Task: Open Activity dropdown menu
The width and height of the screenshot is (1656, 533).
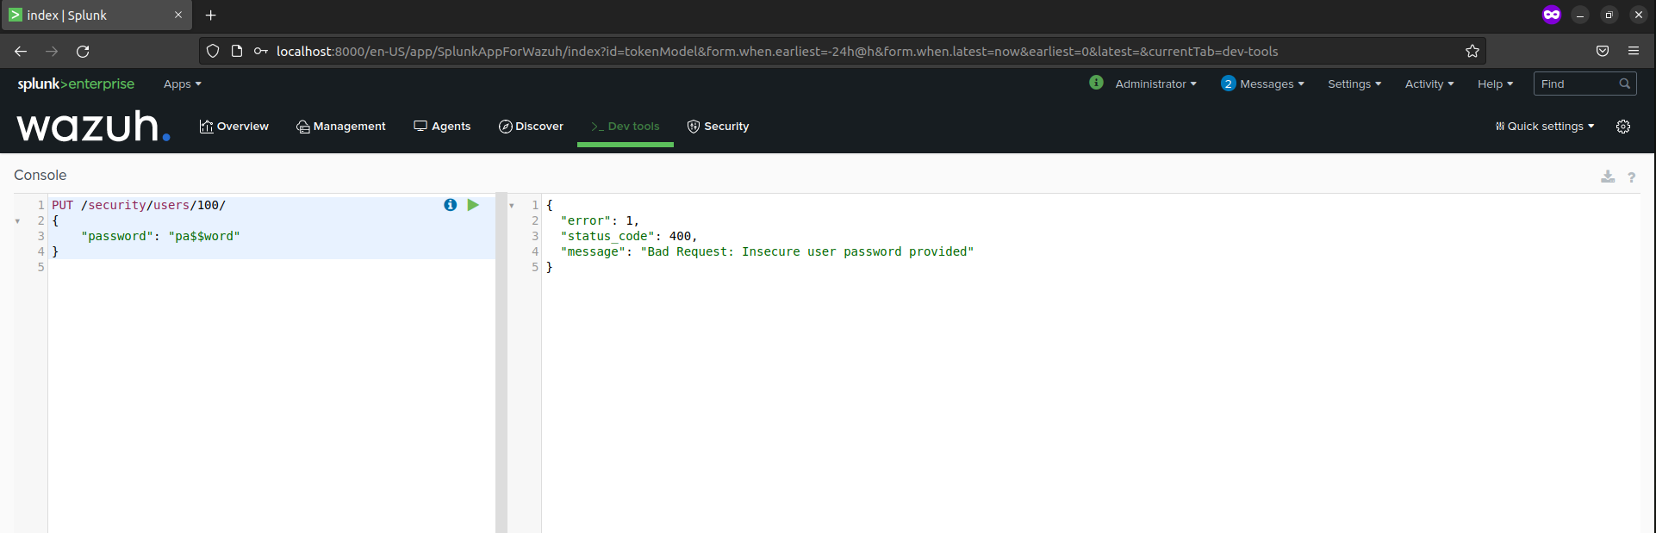Action: (x=1429, y=84)
